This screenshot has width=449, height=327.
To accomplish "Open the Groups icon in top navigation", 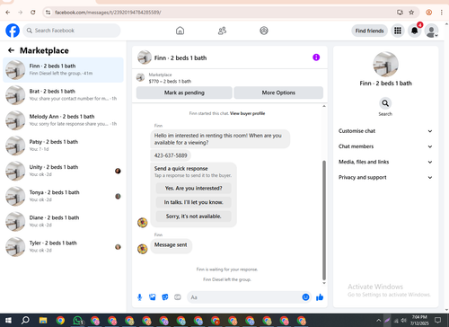I will (x=264, y=31).
